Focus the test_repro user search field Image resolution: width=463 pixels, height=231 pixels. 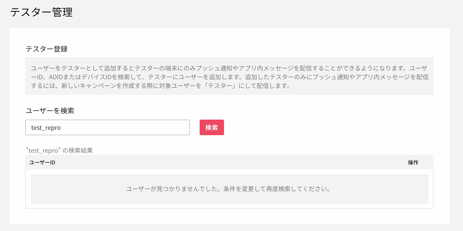tap(108, 128)
